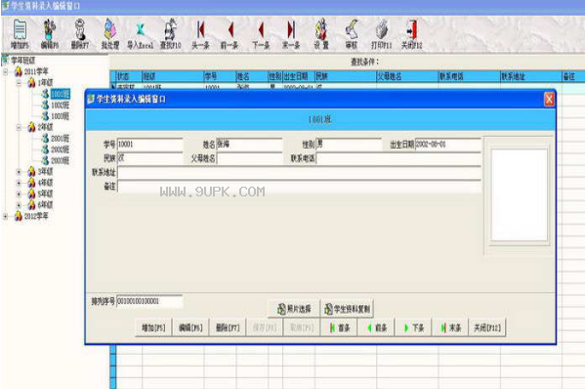Click the 增加F5 add icon in toolbar

20,34
